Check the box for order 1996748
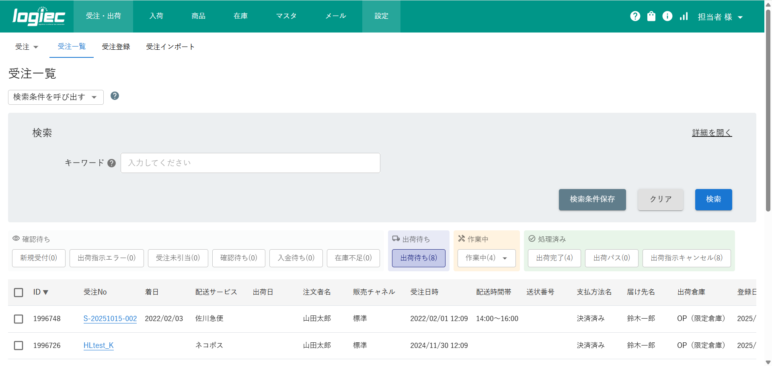The image size is (772, 366). click(18, 319)
